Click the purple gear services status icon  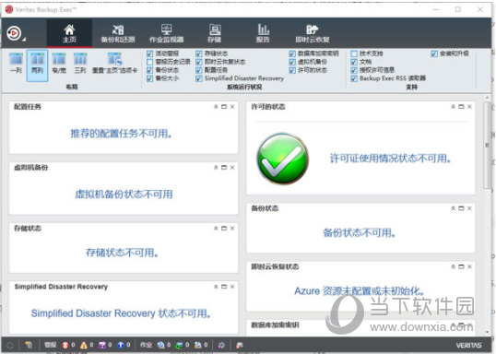coord(221,345)
